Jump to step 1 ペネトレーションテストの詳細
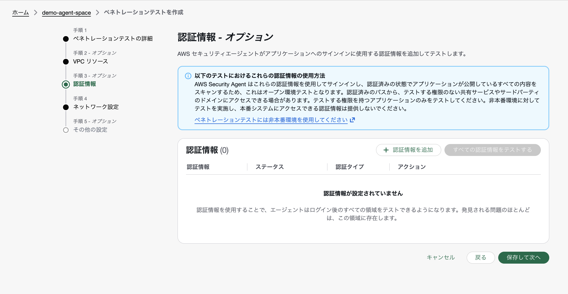This screenshot has width=568, height=294. [113, 39]
